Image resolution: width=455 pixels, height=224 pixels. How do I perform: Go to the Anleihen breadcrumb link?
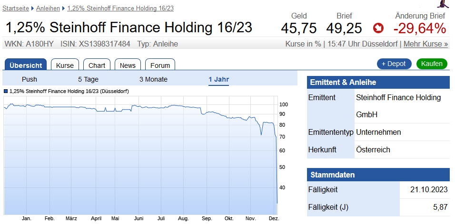(x=48, y=9)
